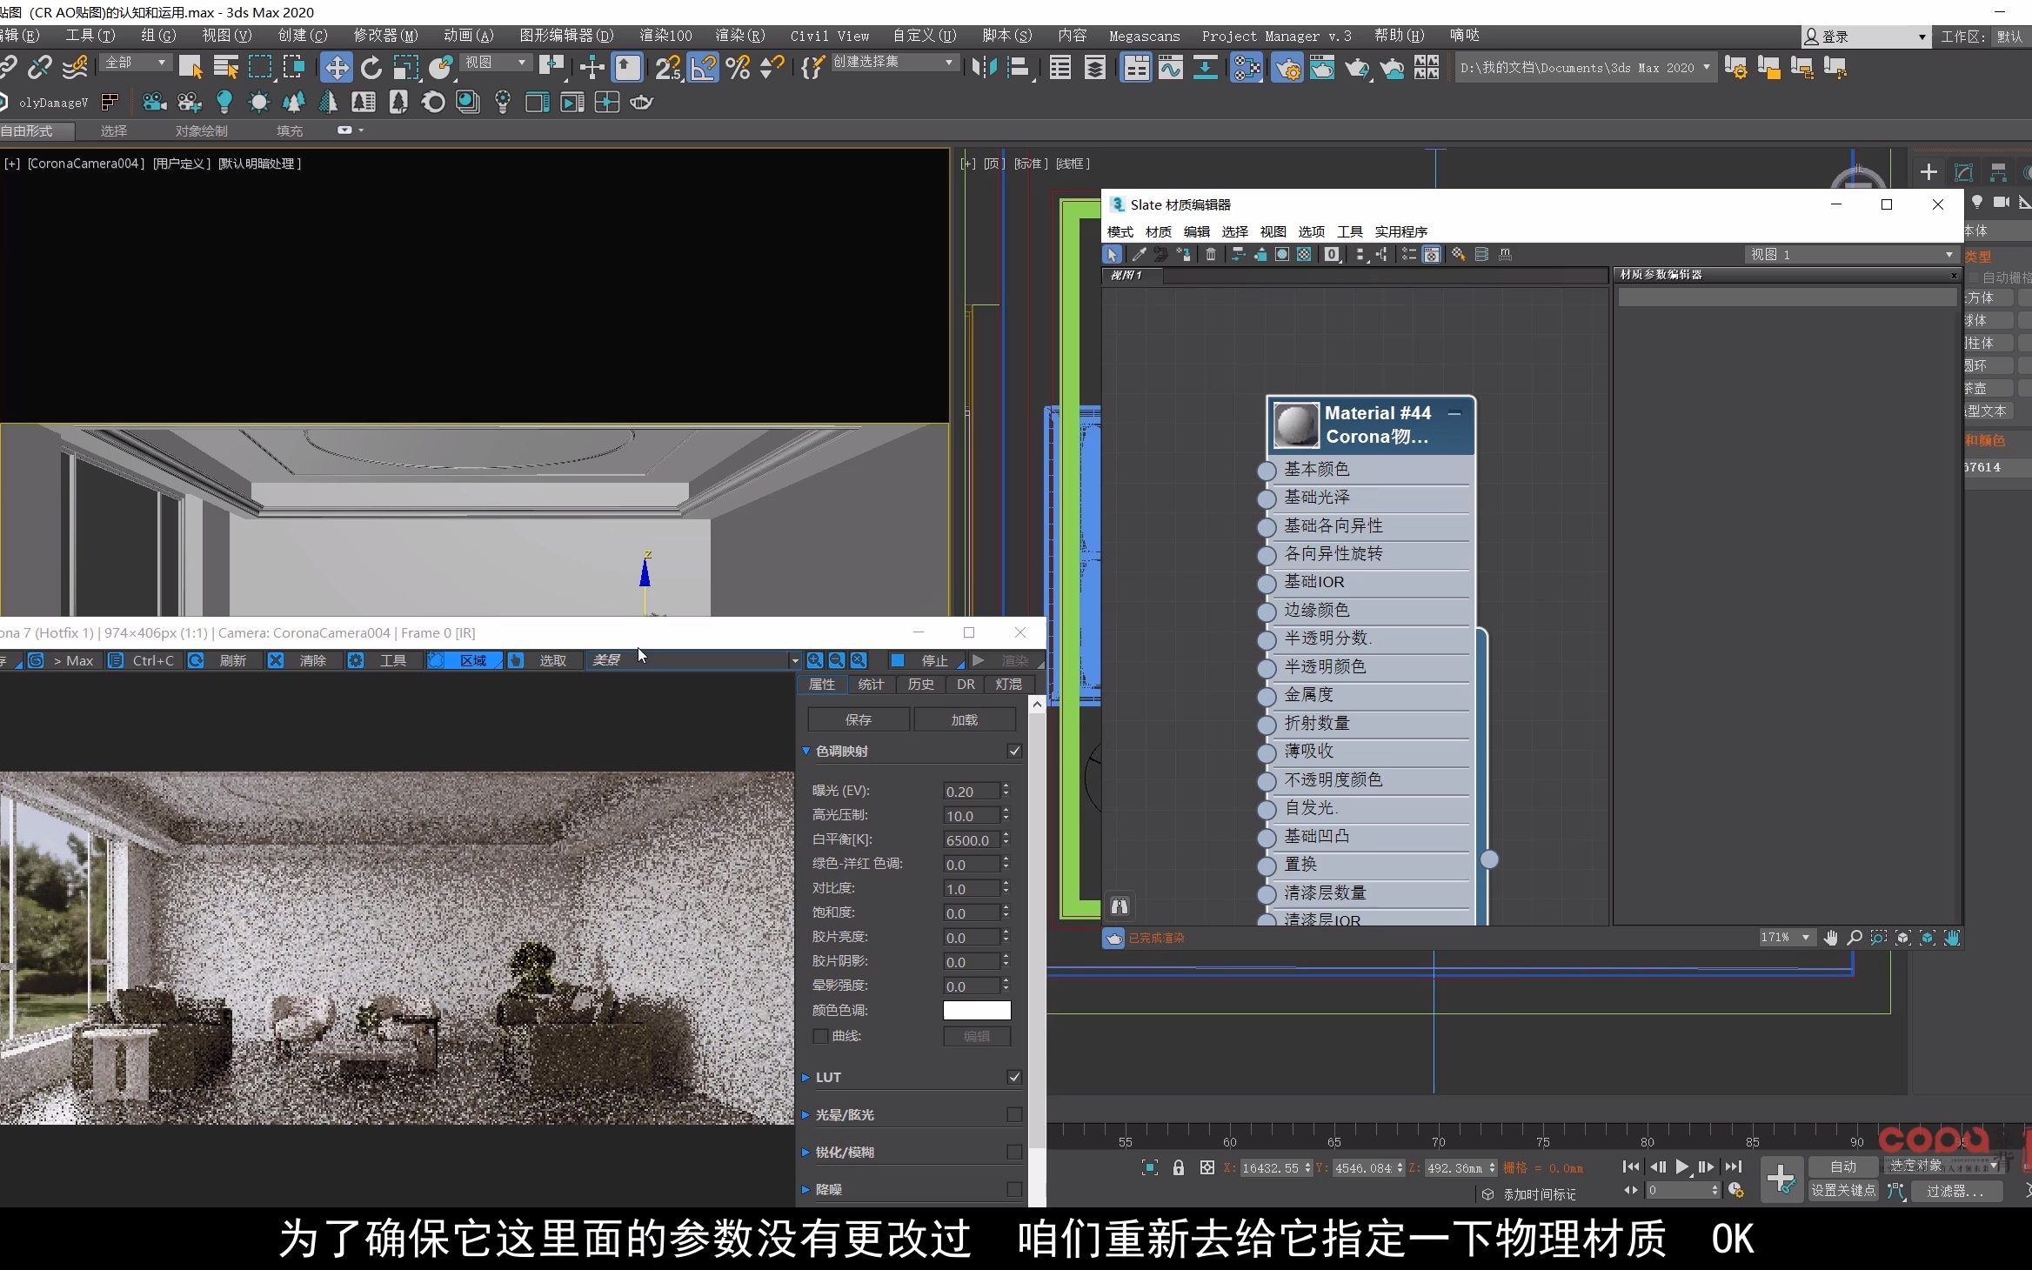This screenshot has width=2032, height=1270.
Task: Open the 视图 reference coordinate dropdown
Action: coord(496,63)
